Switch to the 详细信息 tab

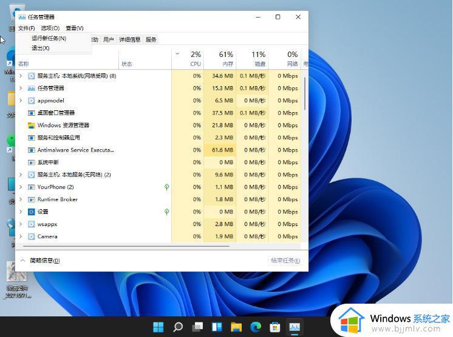[130, 39]
